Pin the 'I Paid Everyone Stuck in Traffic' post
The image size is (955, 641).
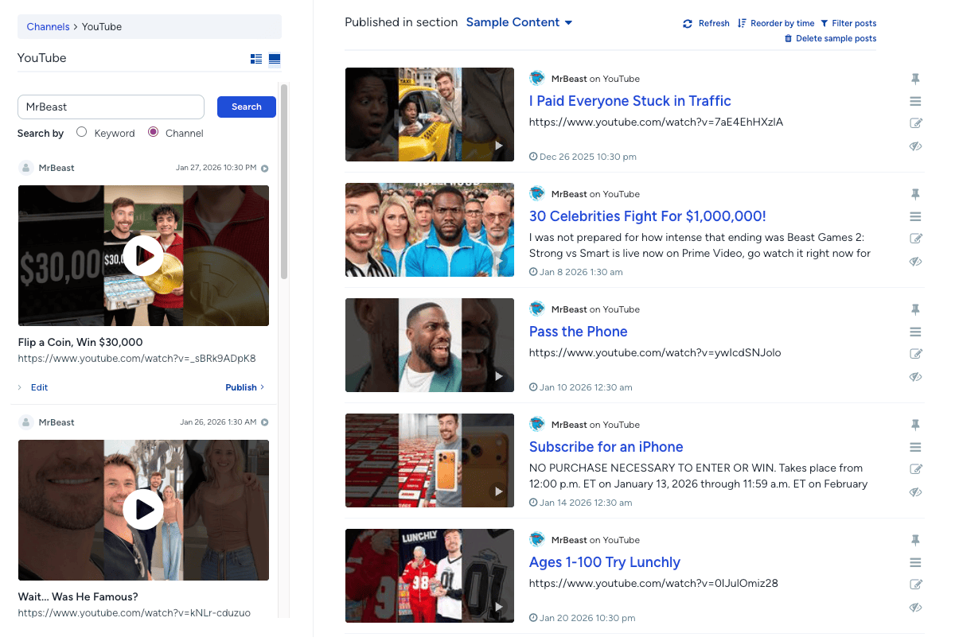[x=915, y=79]
